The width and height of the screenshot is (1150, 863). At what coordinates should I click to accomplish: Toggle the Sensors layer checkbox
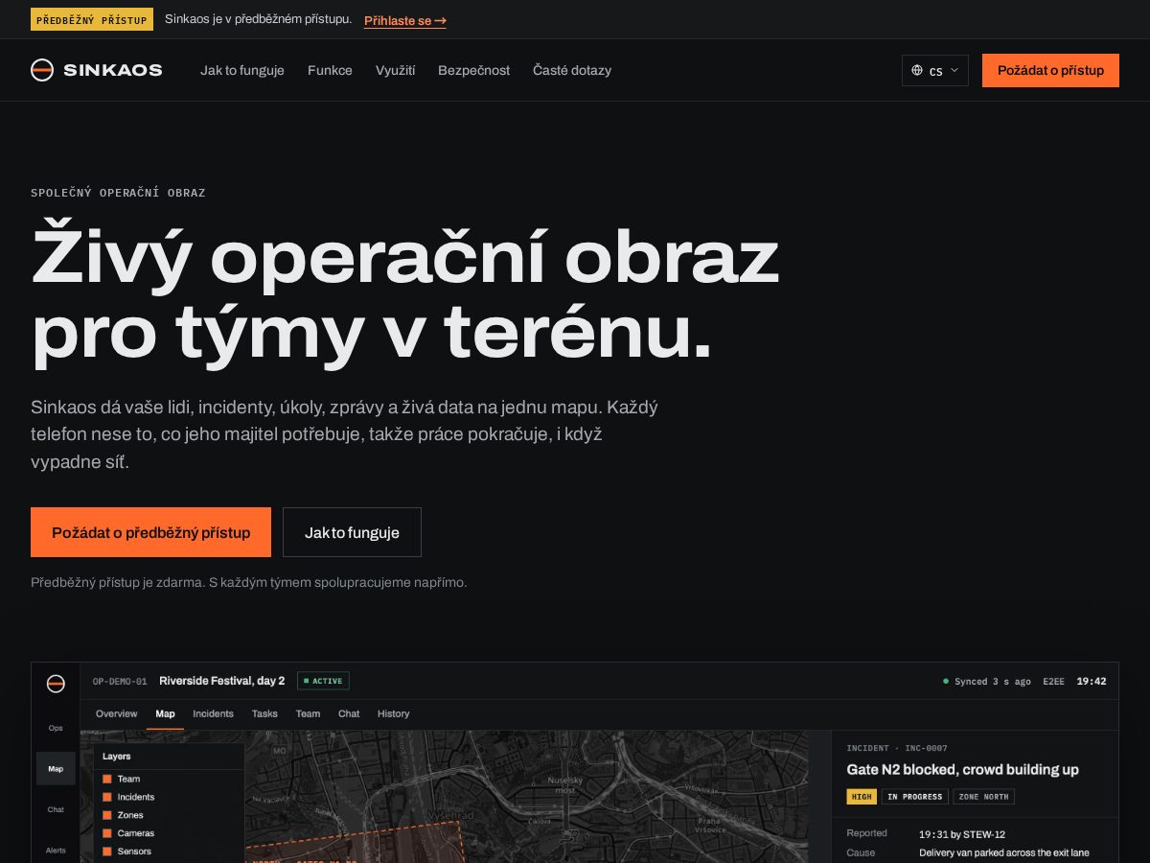(x=107, y=851)
